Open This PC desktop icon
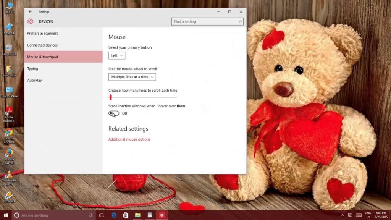This screenshot has width=391, height=220. pyautogui.click(x=9, y=8)
